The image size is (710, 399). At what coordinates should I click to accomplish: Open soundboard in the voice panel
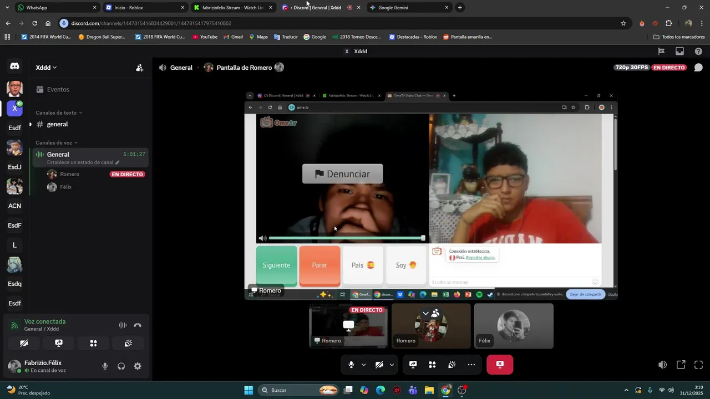coord(128,343)
